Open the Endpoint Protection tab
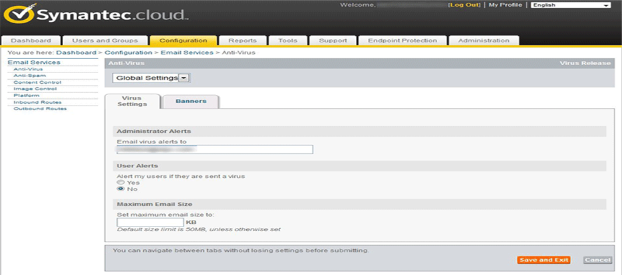Image resolution: width=622 pixels, height=275 pixels. [x=403, y=41]
